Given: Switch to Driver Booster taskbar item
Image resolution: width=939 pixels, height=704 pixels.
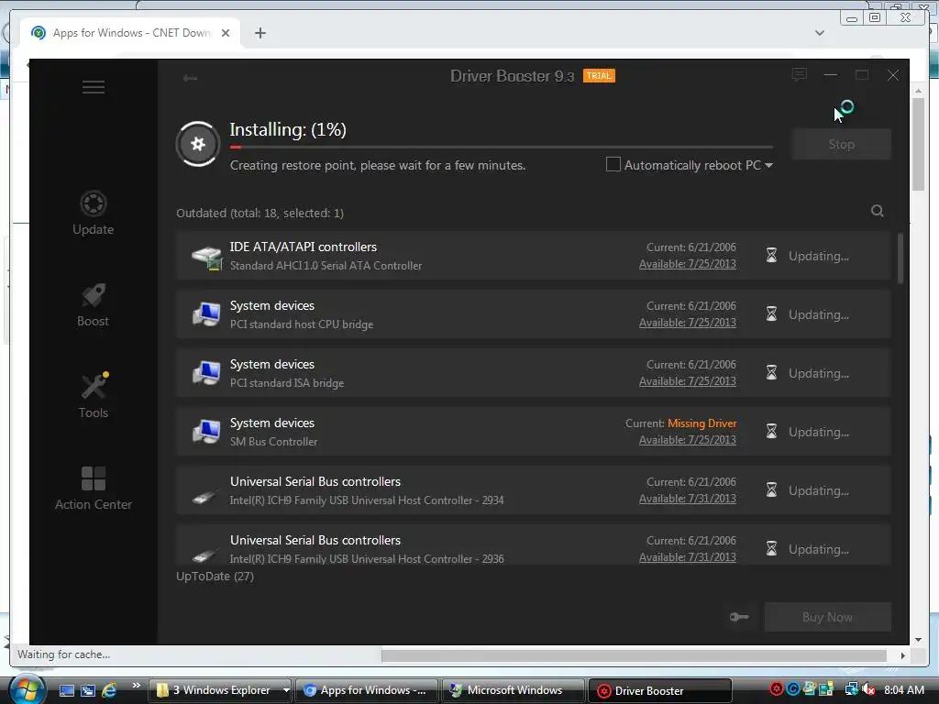Looking at the screenshot, I should click(x=660, y=690).
